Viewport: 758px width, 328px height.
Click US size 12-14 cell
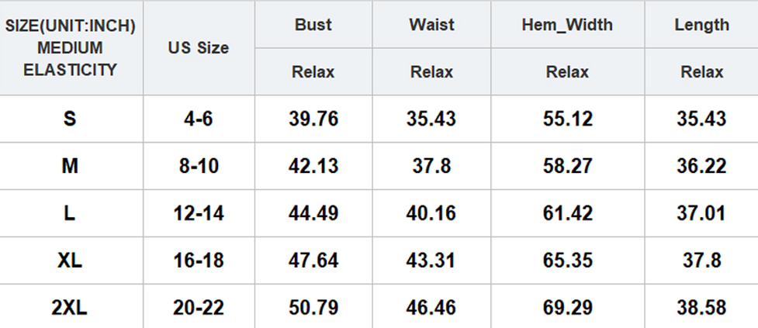tap(199, 213)
